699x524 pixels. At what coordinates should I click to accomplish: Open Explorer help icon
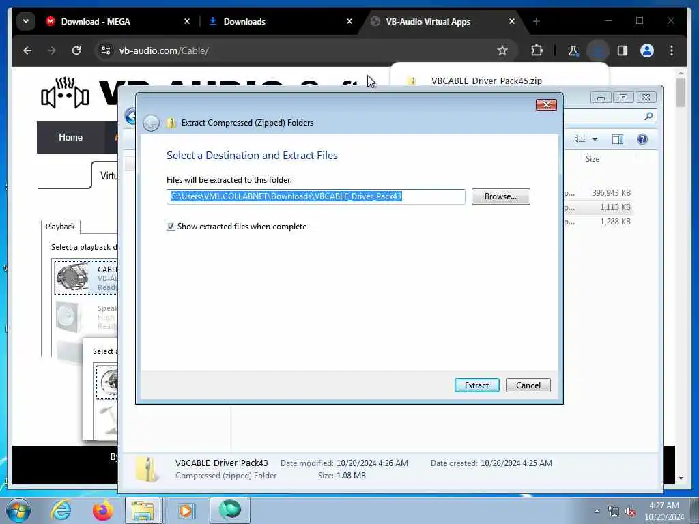[642, 139]
